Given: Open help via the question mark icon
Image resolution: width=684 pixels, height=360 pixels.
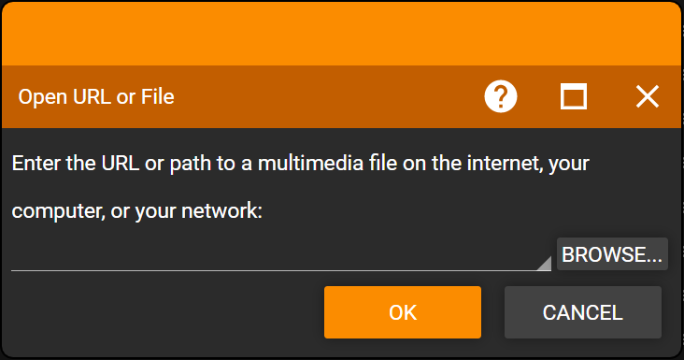Looking at the screenshot, I should point(500,96).
